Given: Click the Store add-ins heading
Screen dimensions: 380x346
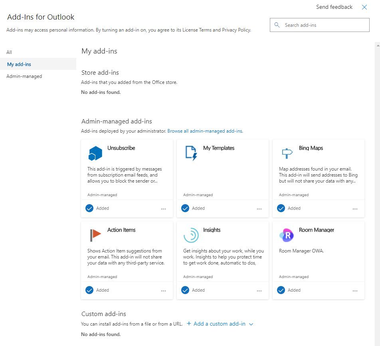Looking at the screenshot, I should [x=100, y=72].
